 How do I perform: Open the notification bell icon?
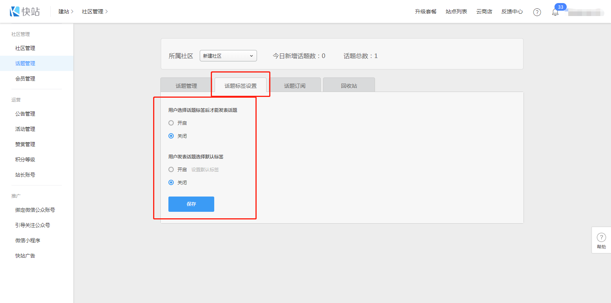coord(555,12)
